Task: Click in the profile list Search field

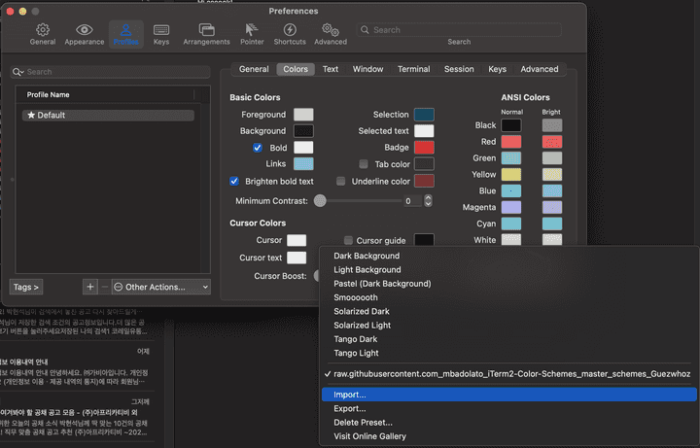Action: pyautogui.click(x=110, y=72)
